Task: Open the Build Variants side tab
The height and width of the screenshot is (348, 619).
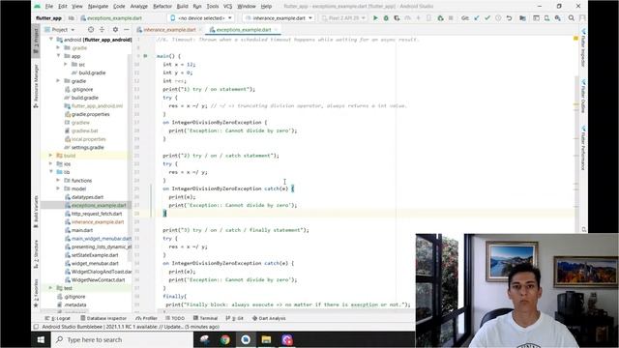Action: tap(36, 212)
